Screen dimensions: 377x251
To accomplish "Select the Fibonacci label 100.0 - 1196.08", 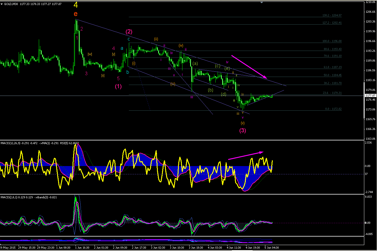I will 332,41.
